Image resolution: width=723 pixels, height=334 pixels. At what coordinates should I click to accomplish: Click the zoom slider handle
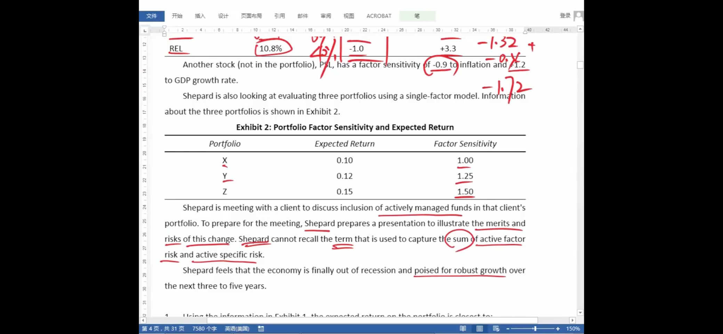(x=535, y=328)
